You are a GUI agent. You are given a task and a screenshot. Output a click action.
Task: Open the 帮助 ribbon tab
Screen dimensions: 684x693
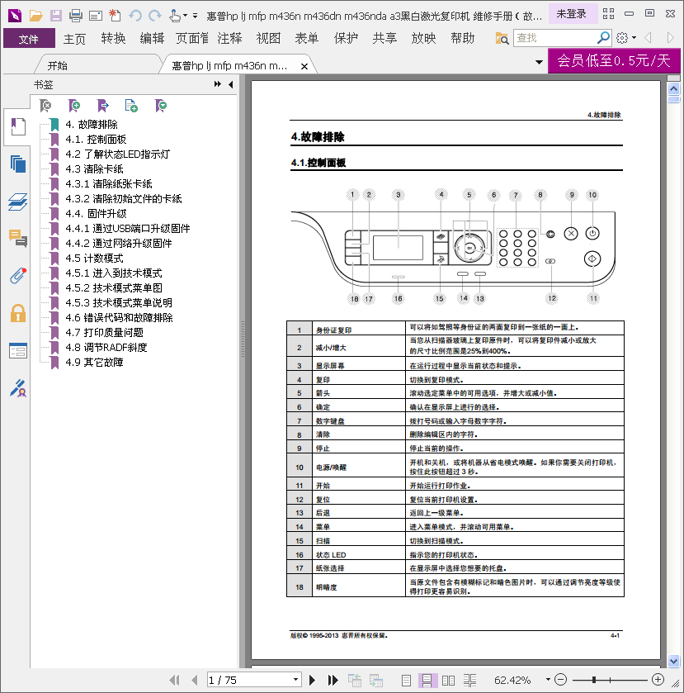coord(462,39)
